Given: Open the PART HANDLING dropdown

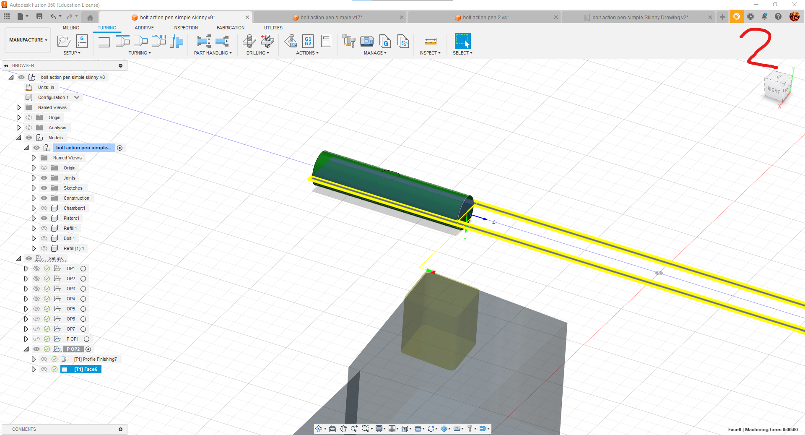Looking at the screenshot, I should [x=213, y=53].
